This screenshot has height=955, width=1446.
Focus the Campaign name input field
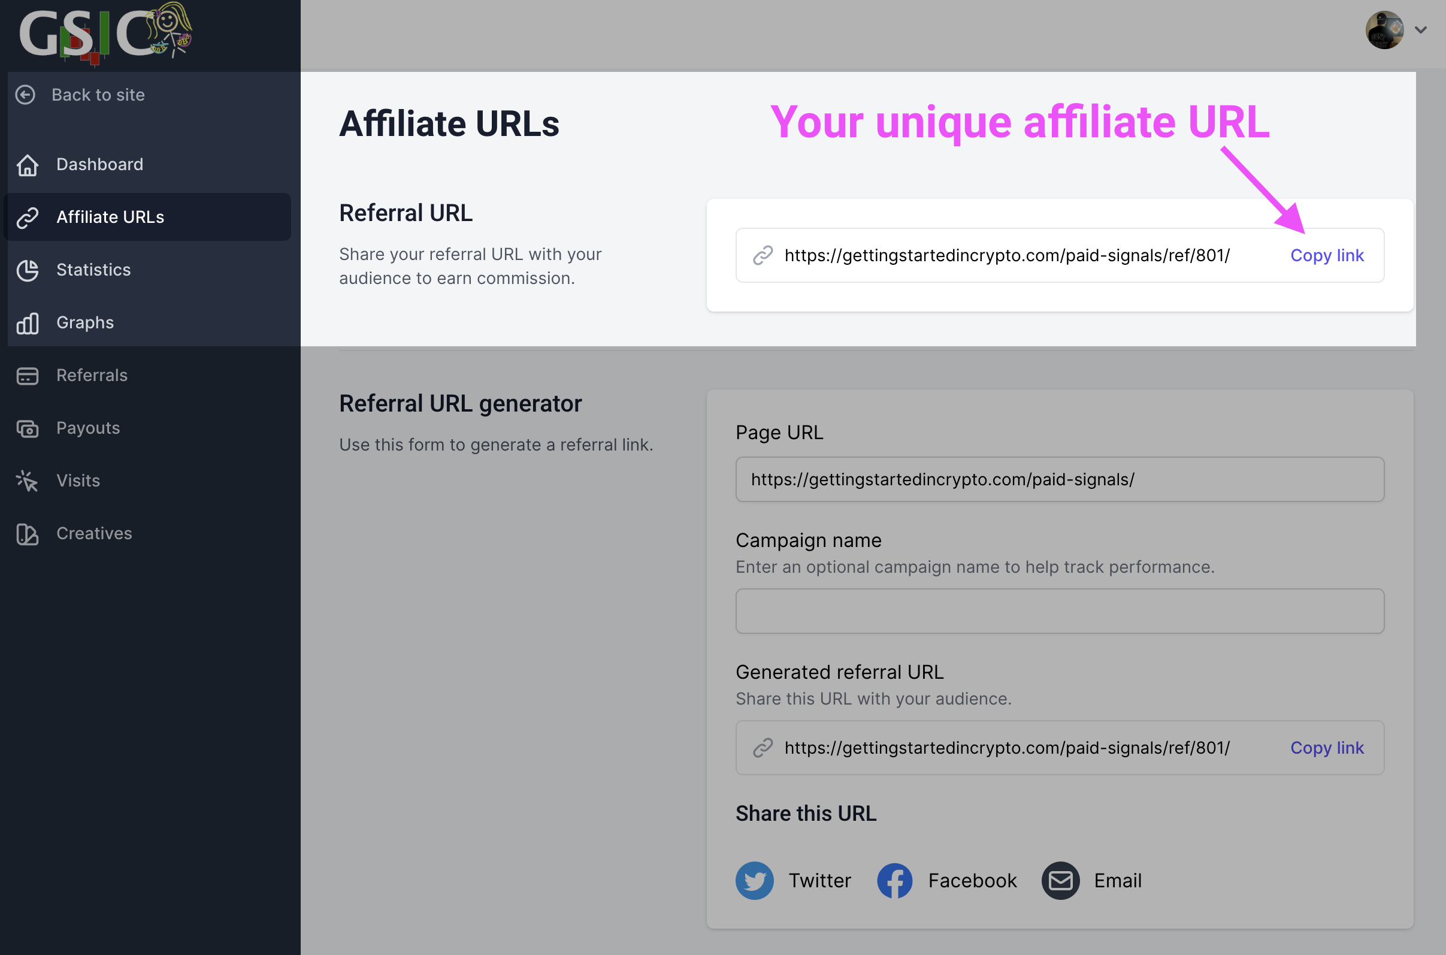click(1060, 611)
